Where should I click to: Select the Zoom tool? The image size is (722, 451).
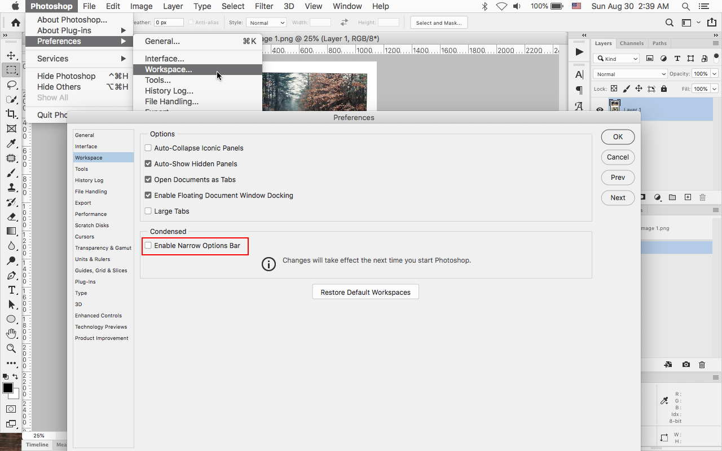coord(11,348)
